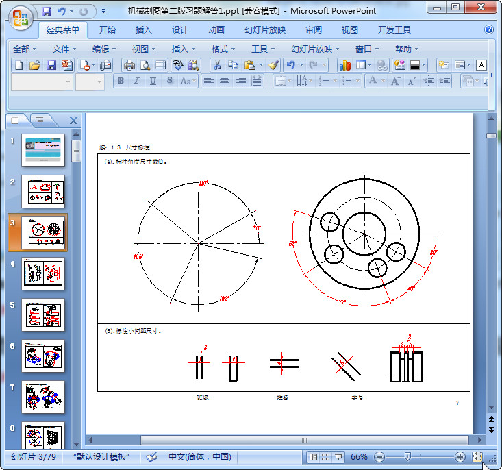This screenshot has width=502, height=470.
Task: Expand the font name combo box
Action: point(68,82)
